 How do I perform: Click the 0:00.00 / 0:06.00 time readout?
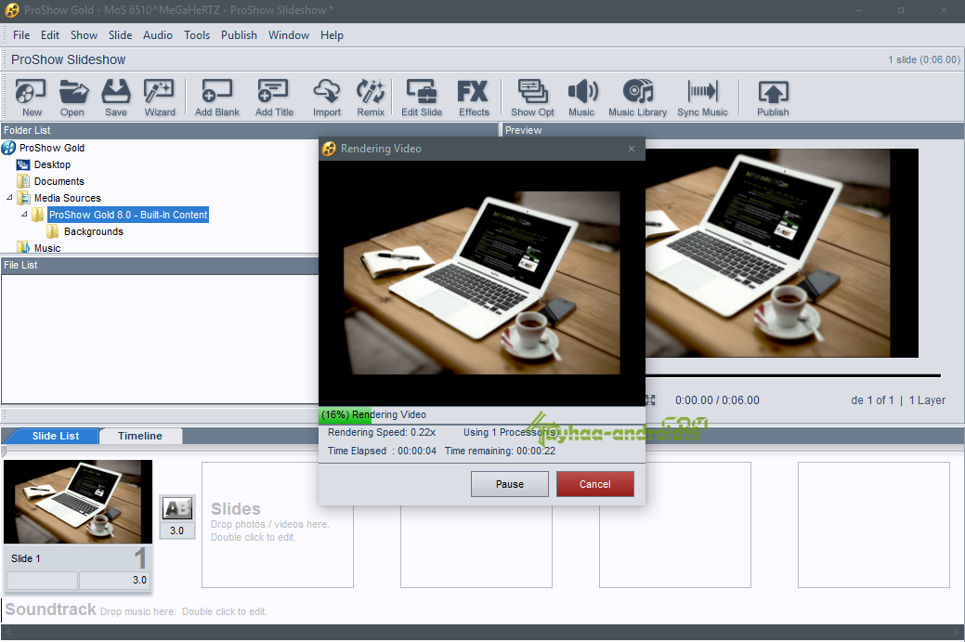click(x=717, y=400)
